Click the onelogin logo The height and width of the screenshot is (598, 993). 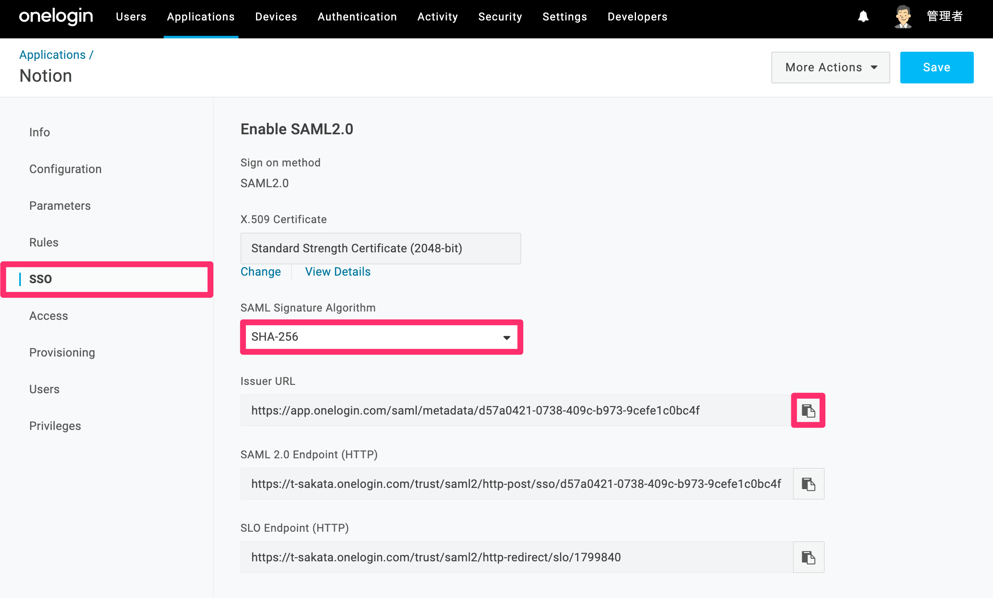[56, 17]
